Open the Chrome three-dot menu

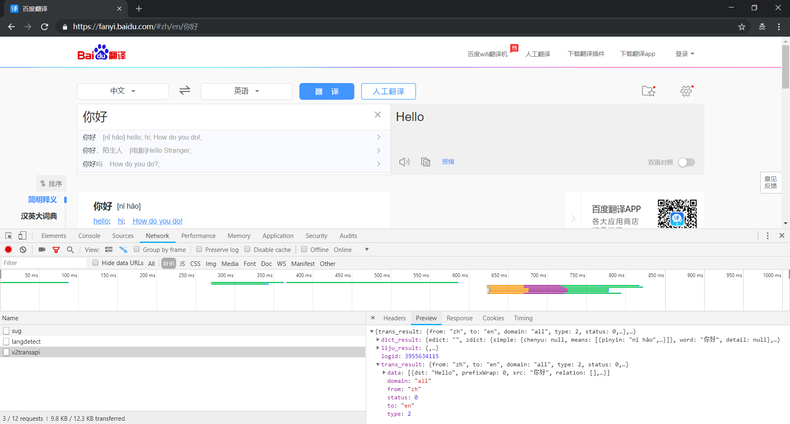click(779, 27)
